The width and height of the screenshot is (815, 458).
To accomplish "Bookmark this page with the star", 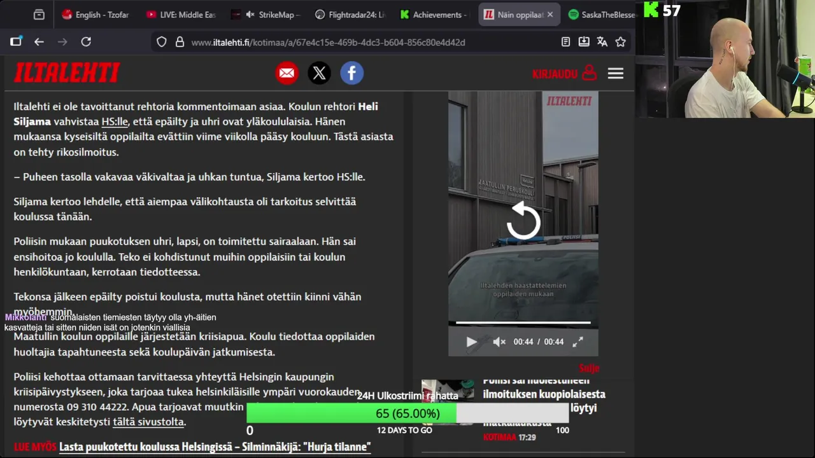I will coord(621,42).
